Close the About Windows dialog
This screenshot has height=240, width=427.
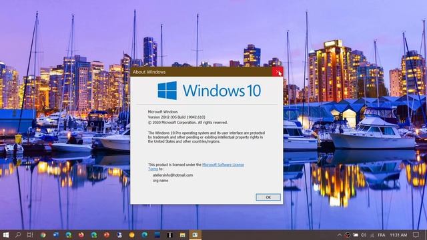tap(278, 72)
